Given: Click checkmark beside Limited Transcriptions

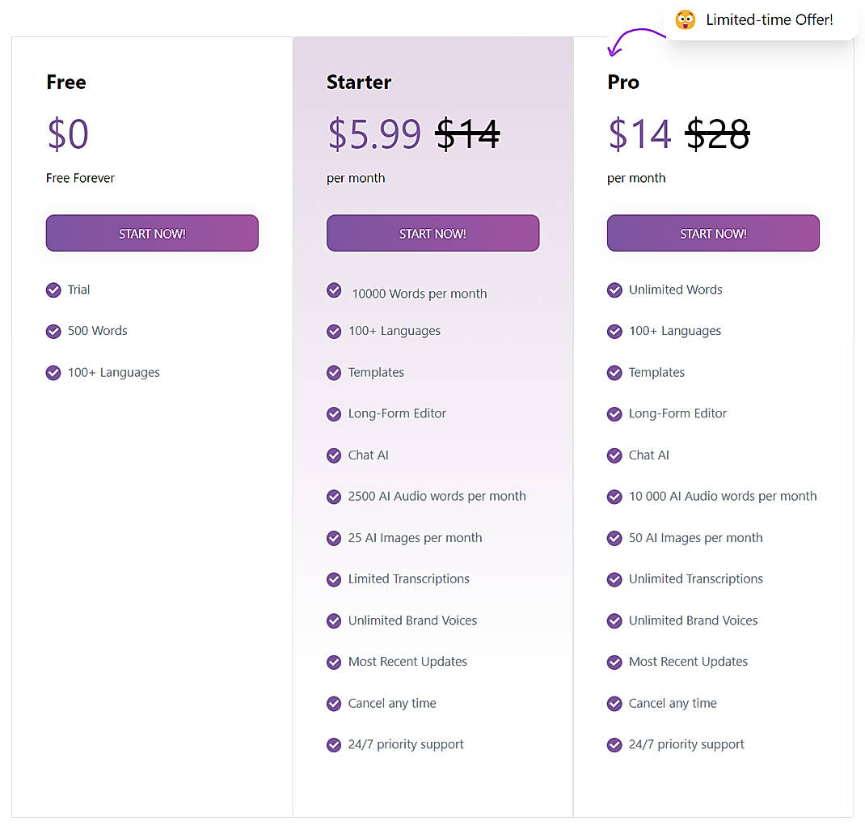Looking at the screenshot, I should click(x=334, y=579).
